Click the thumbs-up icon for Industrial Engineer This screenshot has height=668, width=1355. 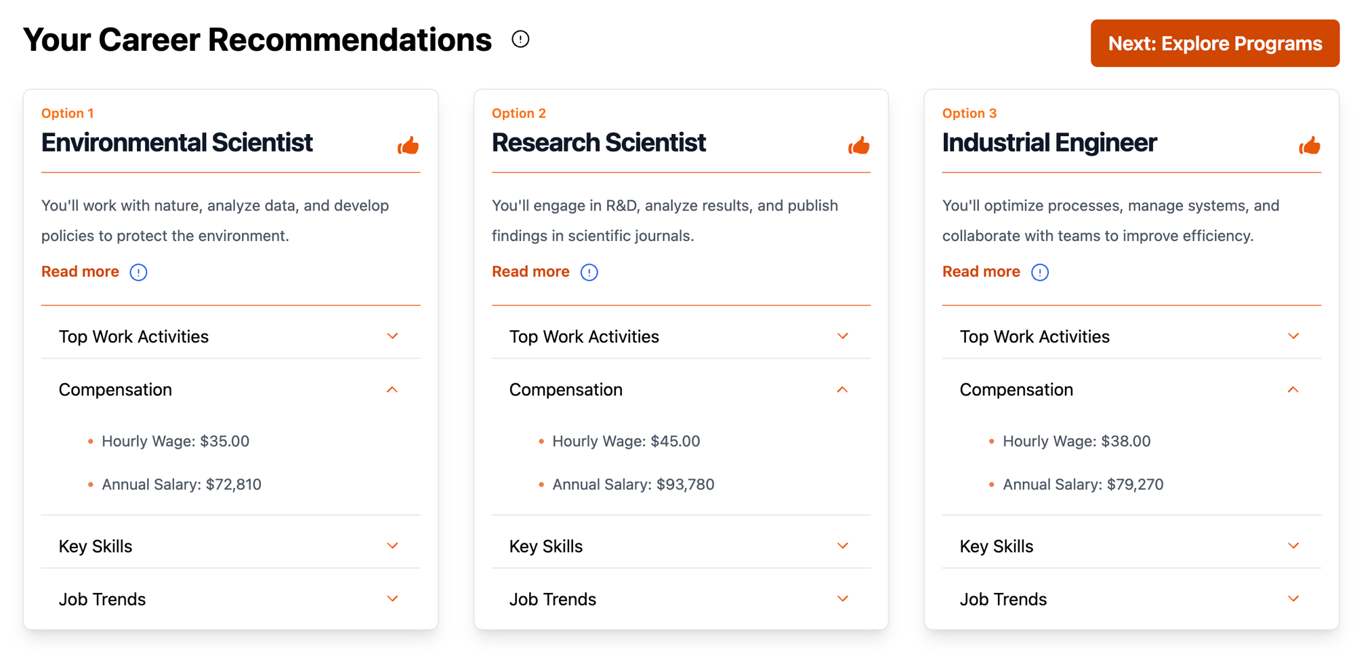tap(1310, 145)
